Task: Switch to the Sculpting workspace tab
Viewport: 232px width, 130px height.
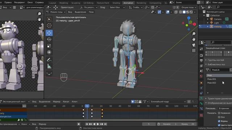Action: tap(76, 3)
